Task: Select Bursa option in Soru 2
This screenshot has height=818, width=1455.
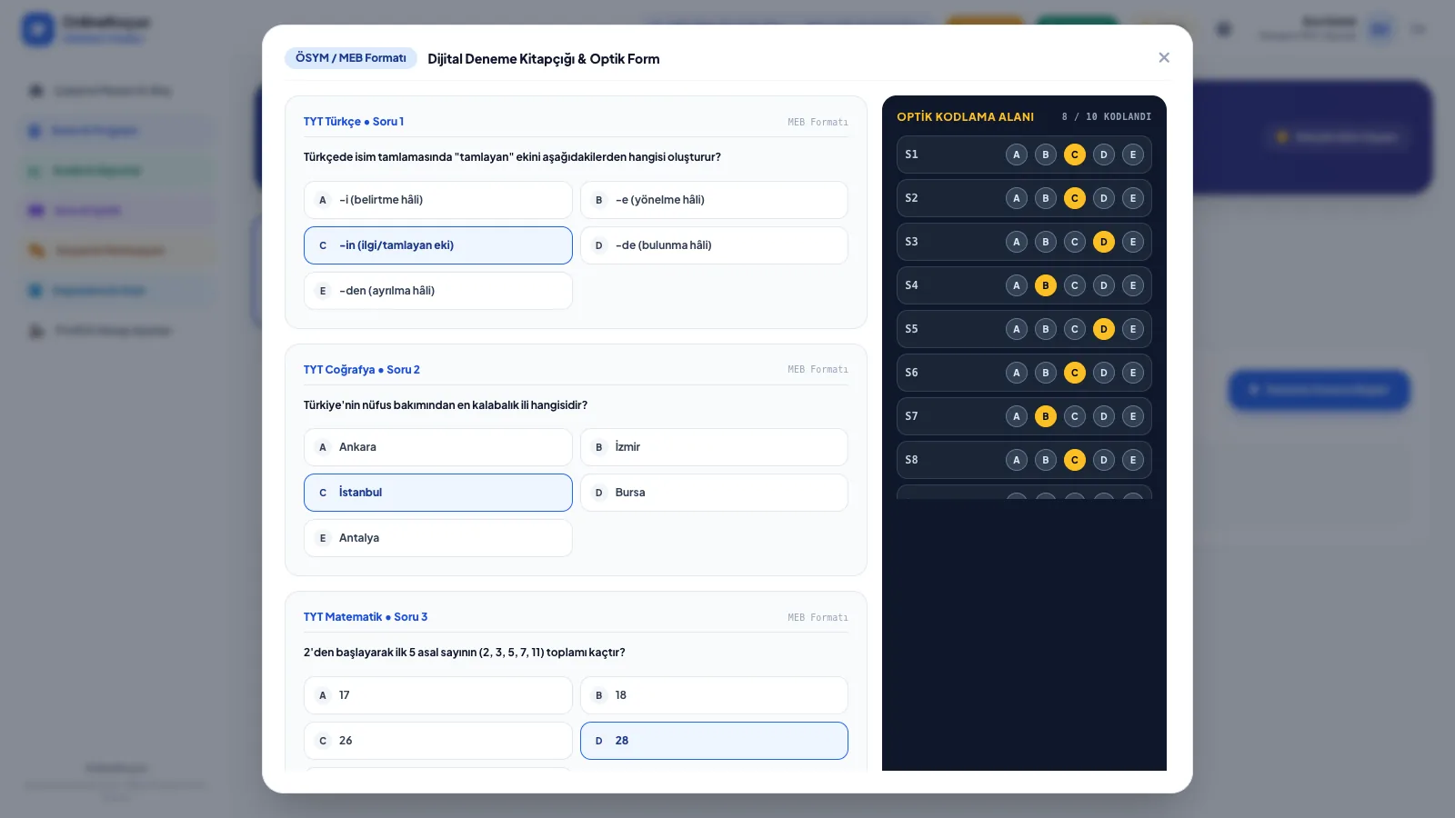Action: coord(714,493)
